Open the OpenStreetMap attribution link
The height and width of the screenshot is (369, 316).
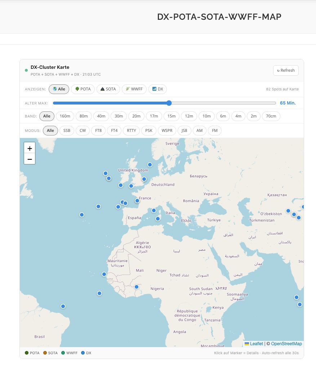[x=286, y=344]
